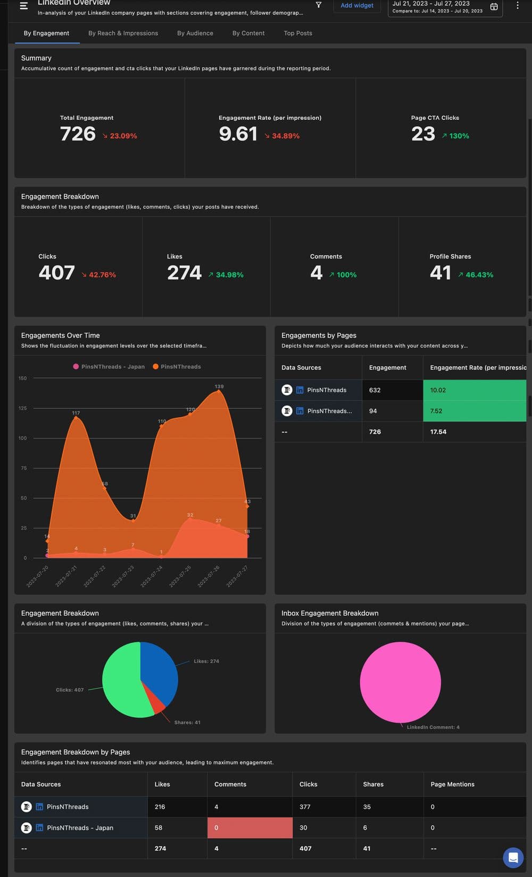The image size is (532, 877).
Task: Click the Add widget button
Action: click(x=356, y=5)
